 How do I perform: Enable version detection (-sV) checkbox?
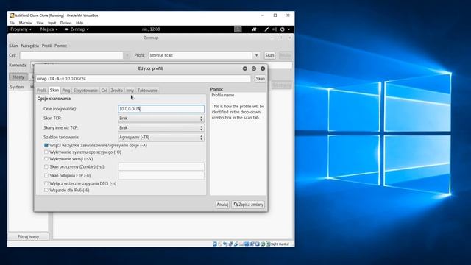[x=46, y=159]
